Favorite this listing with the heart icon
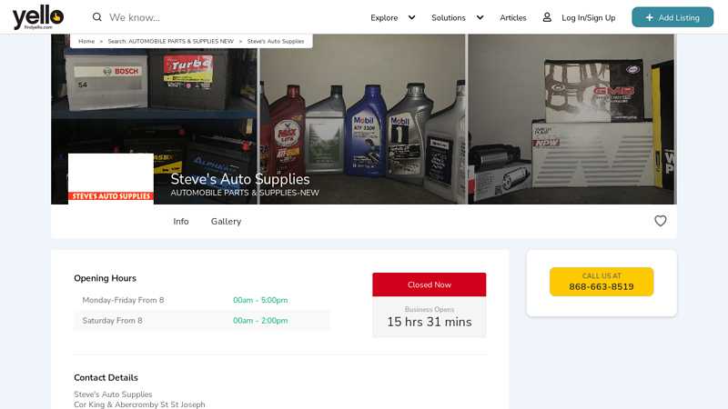Screen dimensions: 728x409 pyautogui.click(x=661, y=221)
